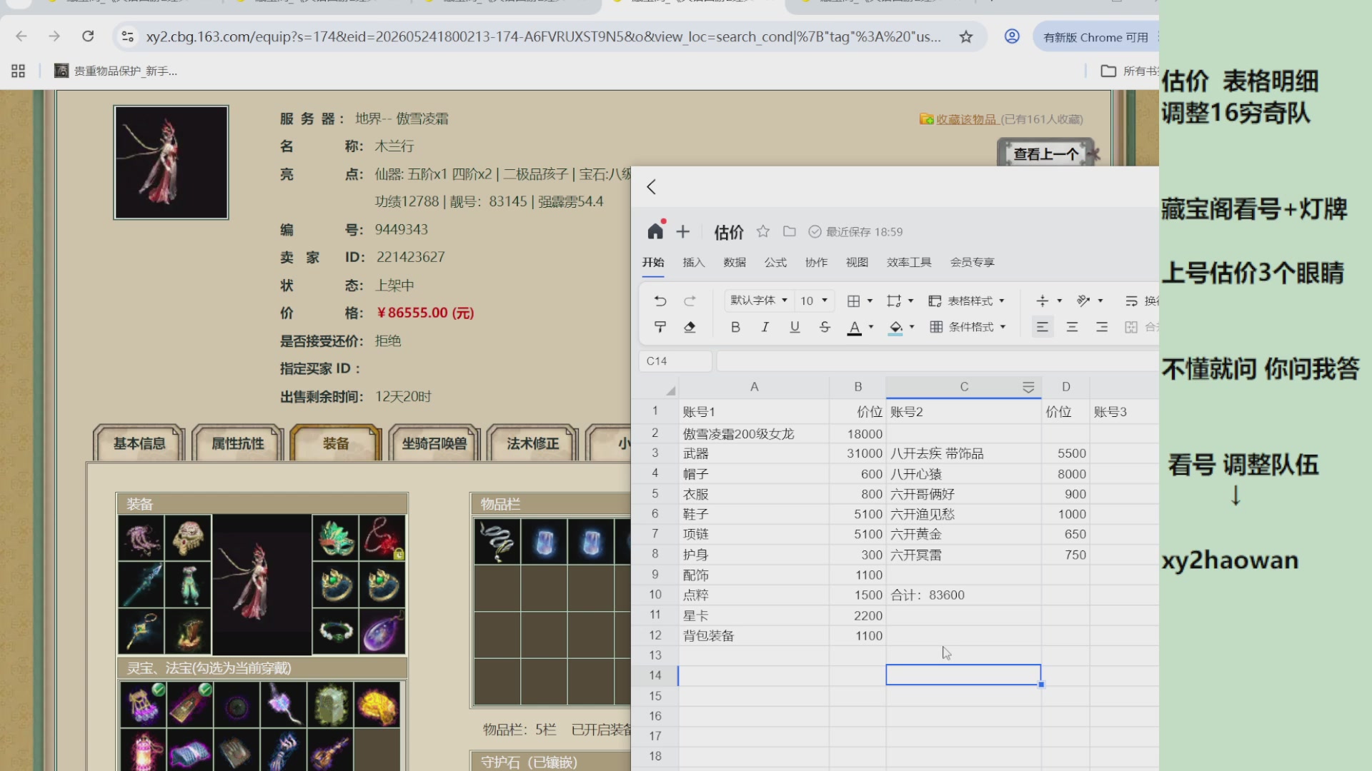Open the 开始 ribbon tab

coord(653,262)
